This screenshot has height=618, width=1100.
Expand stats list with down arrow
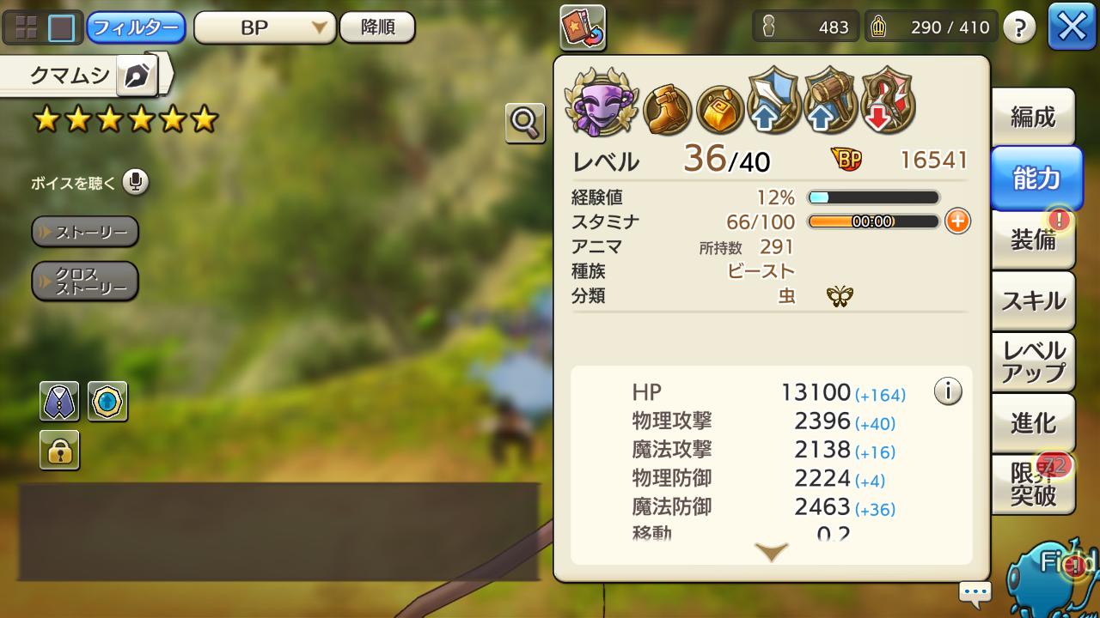tap(771, 552)
